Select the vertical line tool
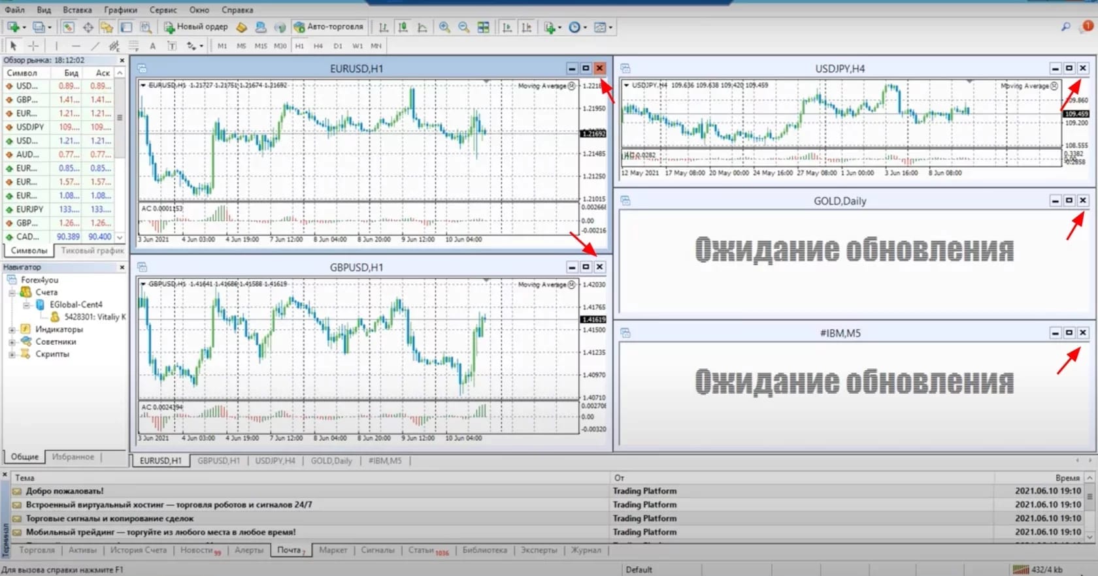The height and width of the screenshot is (576, 1098). pyautogui.click(x=56, y=46)
